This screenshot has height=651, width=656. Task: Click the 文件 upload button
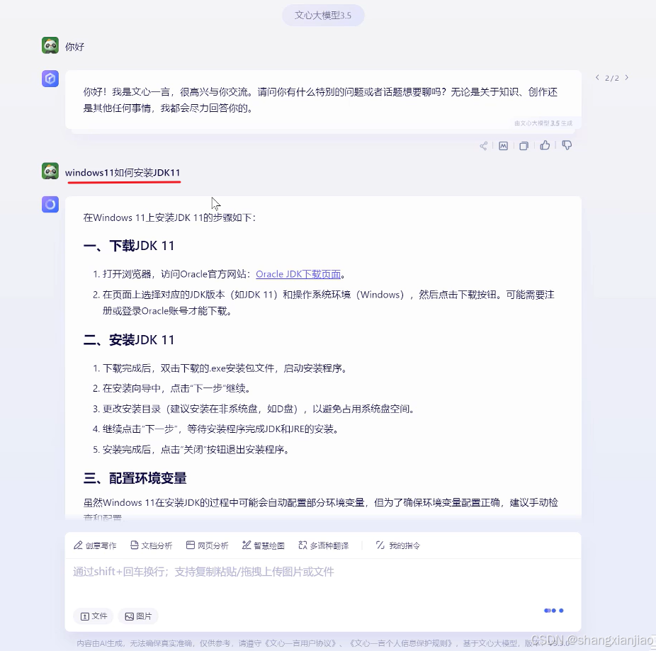(x=94, y=616)
